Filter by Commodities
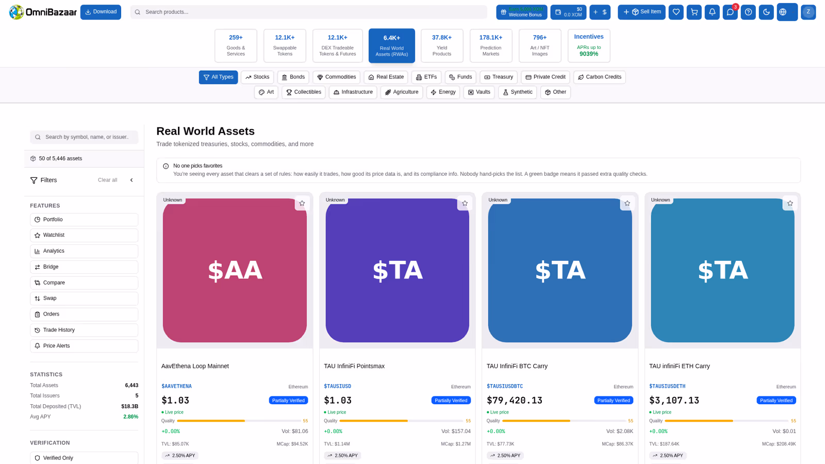The width and height of the screenshot is (825, 464). click(x=336, y=77)
